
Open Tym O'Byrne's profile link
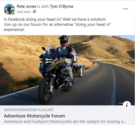tap(62, 6)
